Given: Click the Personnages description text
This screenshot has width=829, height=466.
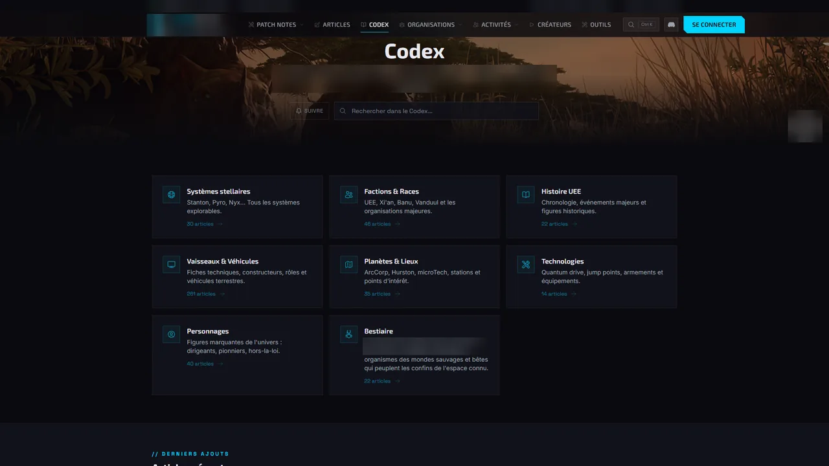Looking at the screenshot, I should coord(234,346).
